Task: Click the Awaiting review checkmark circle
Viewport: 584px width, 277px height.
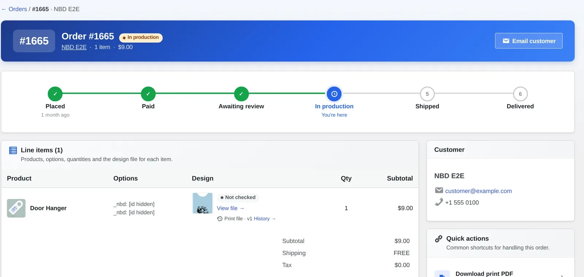Action: 241,94
